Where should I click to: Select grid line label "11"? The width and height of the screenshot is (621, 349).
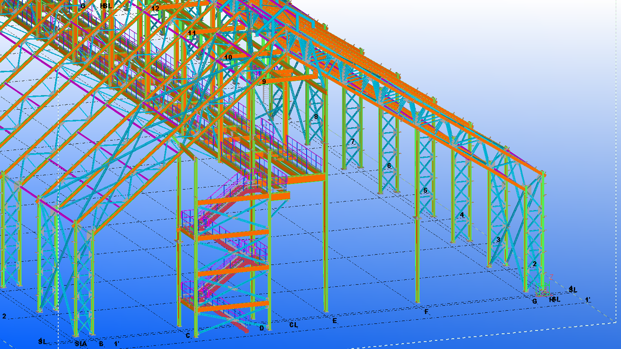192,33
